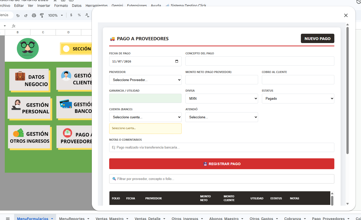This screenshot has height=220, width=361.
Task: Open Gestión Bancos credit card button
Action: coord(74,107)
